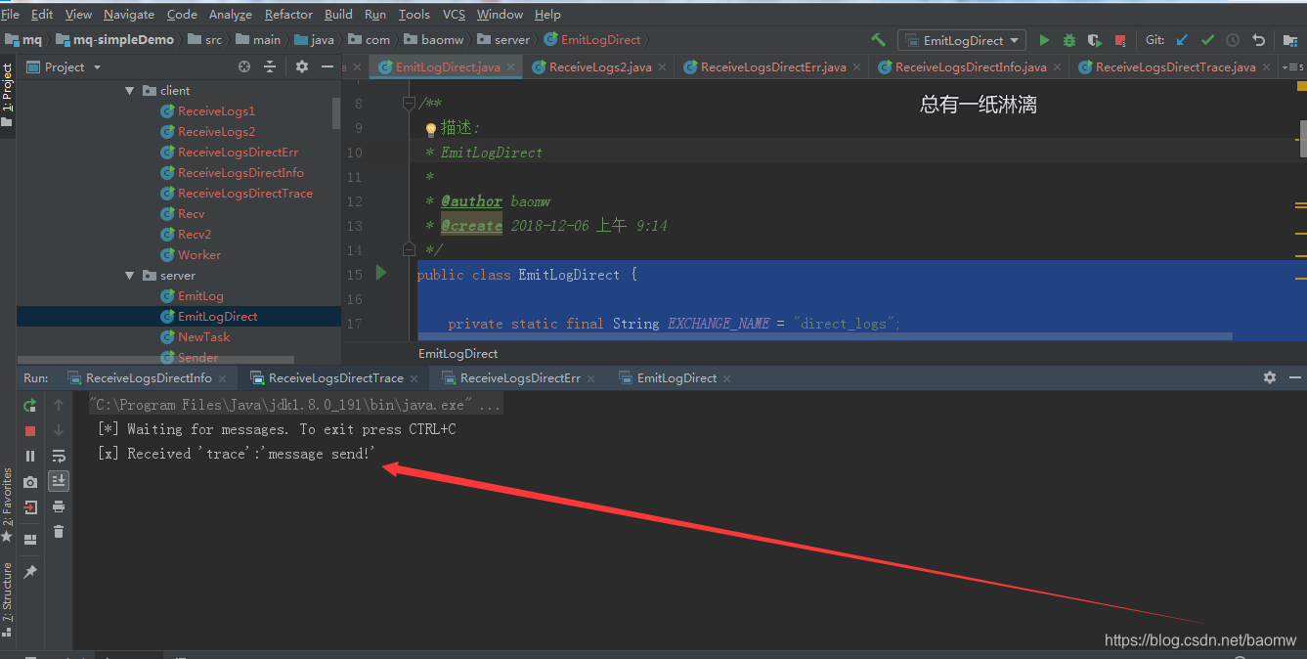Image resolution: width=1307 pixels, height=659 pixels.
Task: Revert changes with Git rollback arrow
Action: 1259,40
